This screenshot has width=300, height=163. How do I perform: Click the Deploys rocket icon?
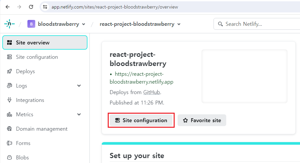tap(9, 71)
